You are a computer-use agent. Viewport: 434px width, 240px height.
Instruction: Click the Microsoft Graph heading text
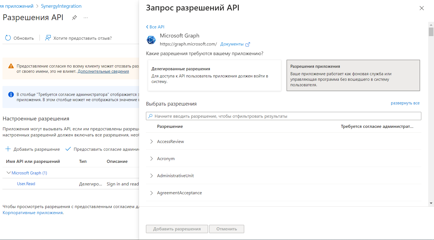pyautogui.click(x=180, y=36)
